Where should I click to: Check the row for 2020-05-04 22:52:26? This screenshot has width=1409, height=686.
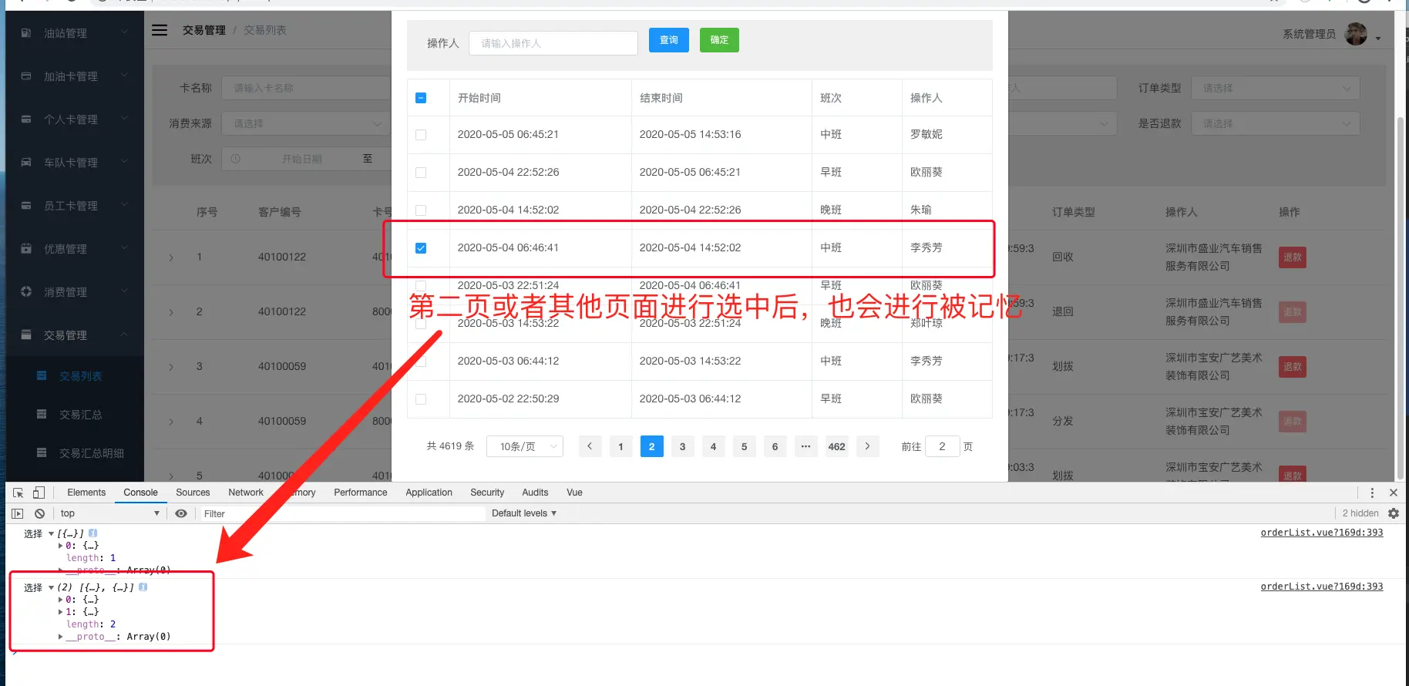[421, 172]
